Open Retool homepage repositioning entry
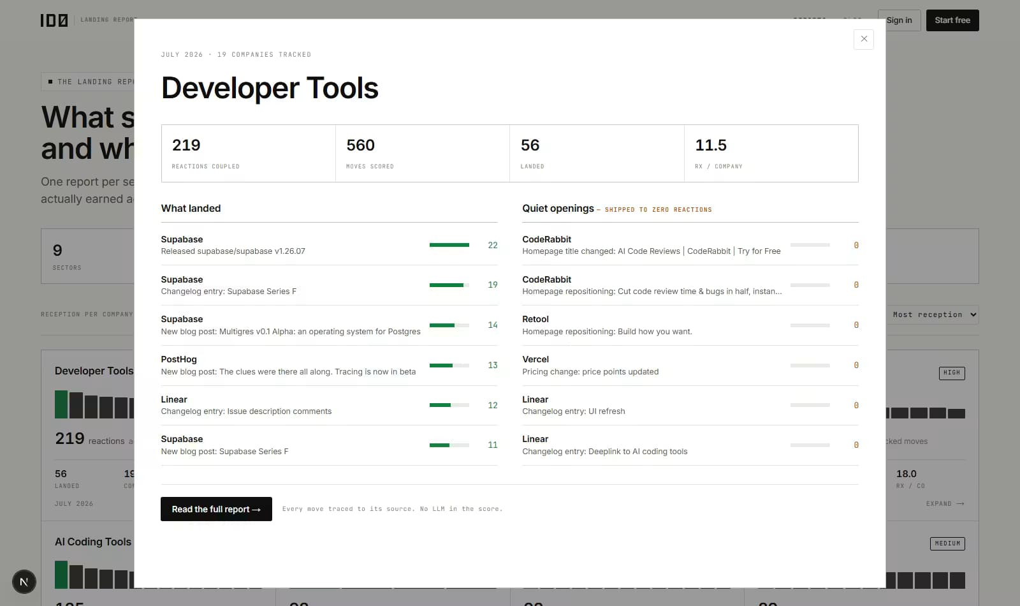Viewport: 1020px width, 606px height. (690, 325)
